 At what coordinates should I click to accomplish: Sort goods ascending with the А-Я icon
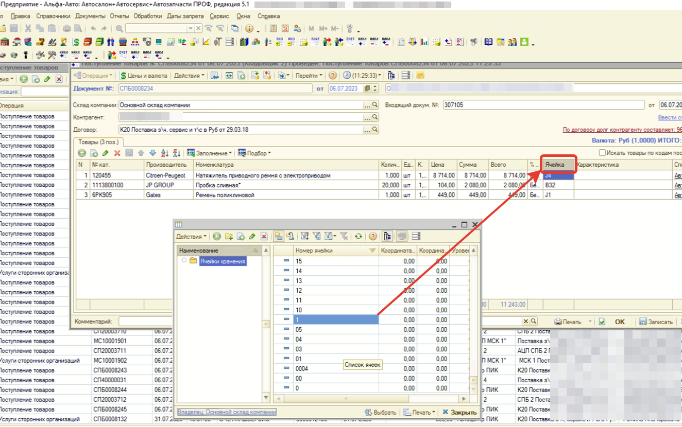tap(165, 153)
